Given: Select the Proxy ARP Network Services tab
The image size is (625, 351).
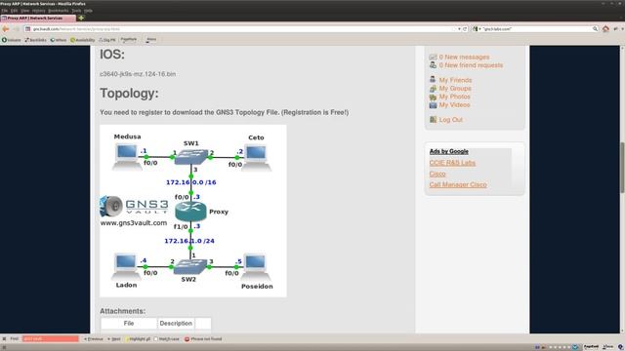Looking at the screenshot, I should coord(38,18).
